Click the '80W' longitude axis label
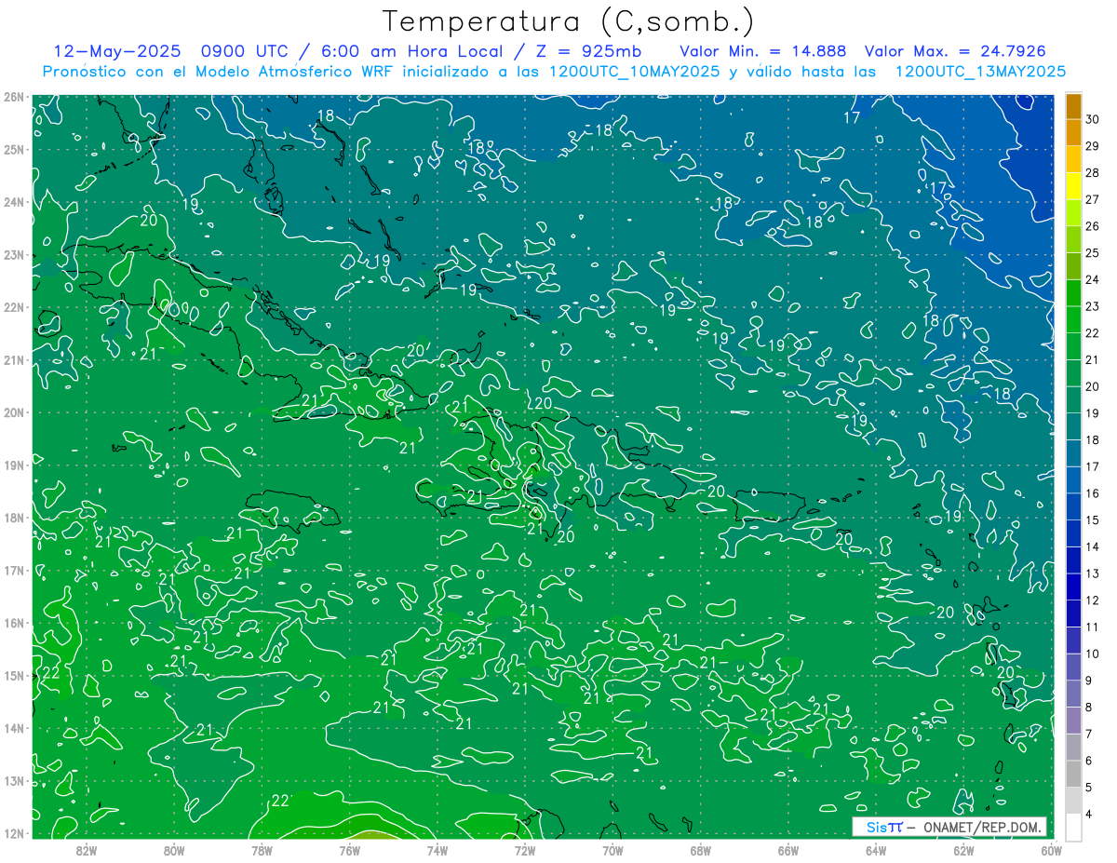The image size is (1117, 863). tap(174, 850)
